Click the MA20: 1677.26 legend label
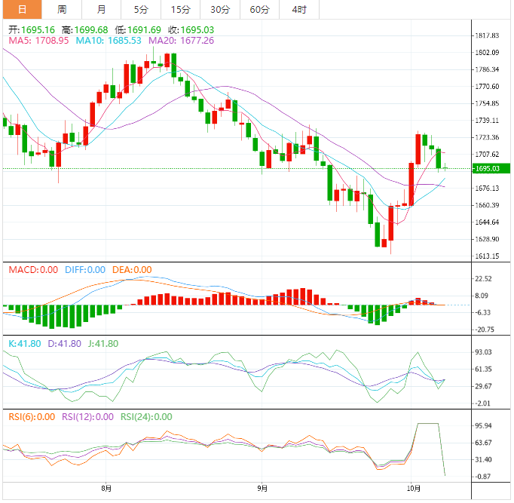Screen dimensions: 514x503 click(182, 40)
